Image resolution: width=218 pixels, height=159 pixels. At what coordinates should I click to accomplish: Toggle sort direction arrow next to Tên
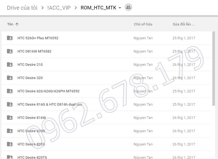pyautogui.click(x=17, y=24)
